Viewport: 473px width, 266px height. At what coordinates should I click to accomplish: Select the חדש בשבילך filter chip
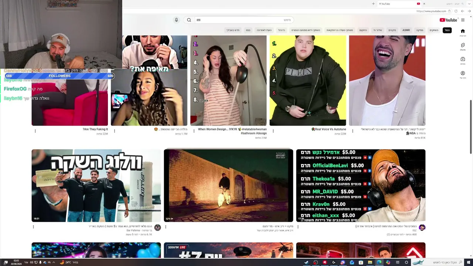click(x=233, y=30)
